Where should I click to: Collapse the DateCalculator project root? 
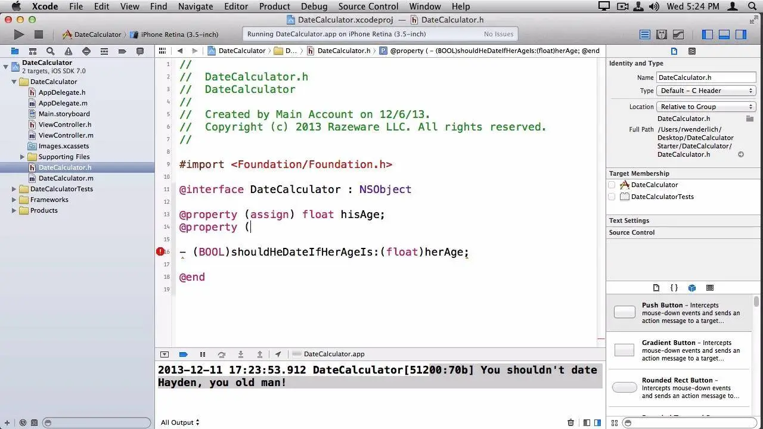point(6,66)
